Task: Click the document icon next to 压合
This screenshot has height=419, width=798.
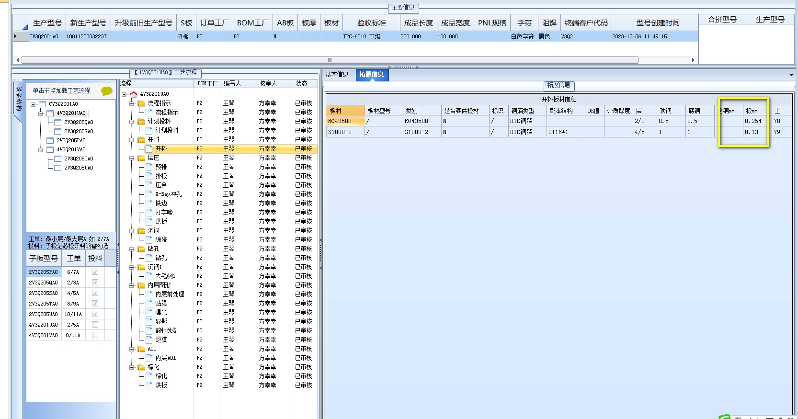Action: pos(149,185)
